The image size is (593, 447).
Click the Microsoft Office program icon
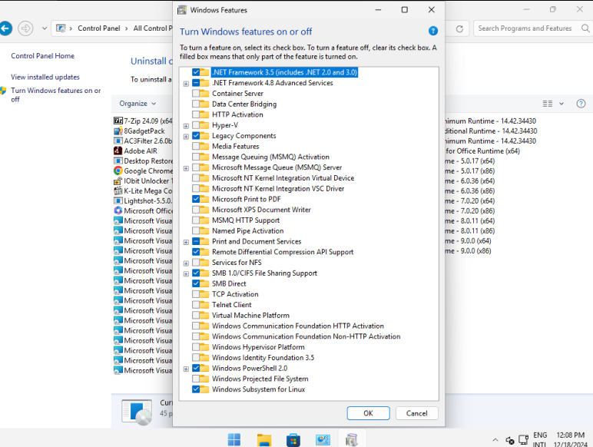click(x=118, y=210)
